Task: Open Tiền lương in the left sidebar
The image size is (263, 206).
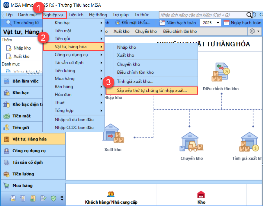Action: point(33,174)
